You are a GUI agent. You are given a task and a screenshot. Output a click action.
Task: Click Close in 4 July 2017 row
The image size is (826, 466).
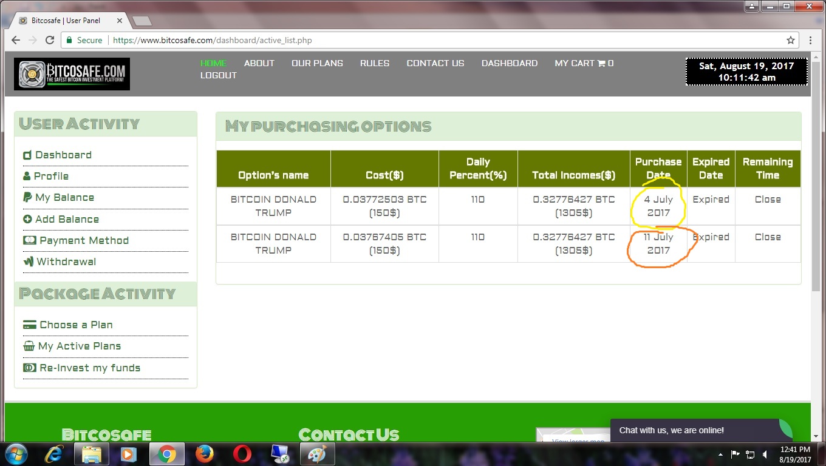pyautogui.click(x=768, y=199)
